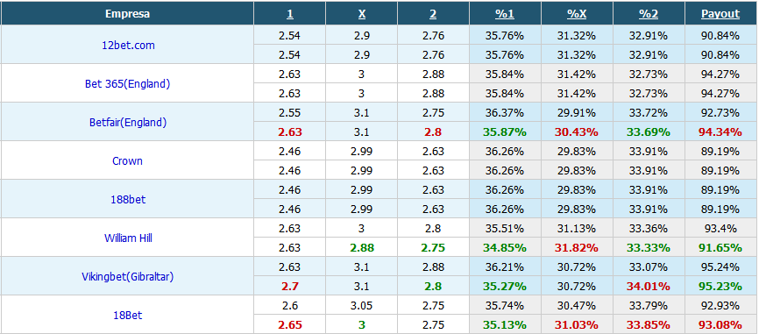Screen dimensions: 759x334
Task: Open the 18Bet bookmaker link
Action: 128,316
